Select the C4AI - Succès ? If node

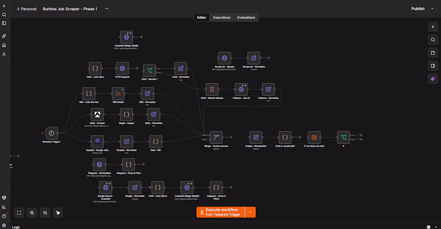click(x=150, y=71)
